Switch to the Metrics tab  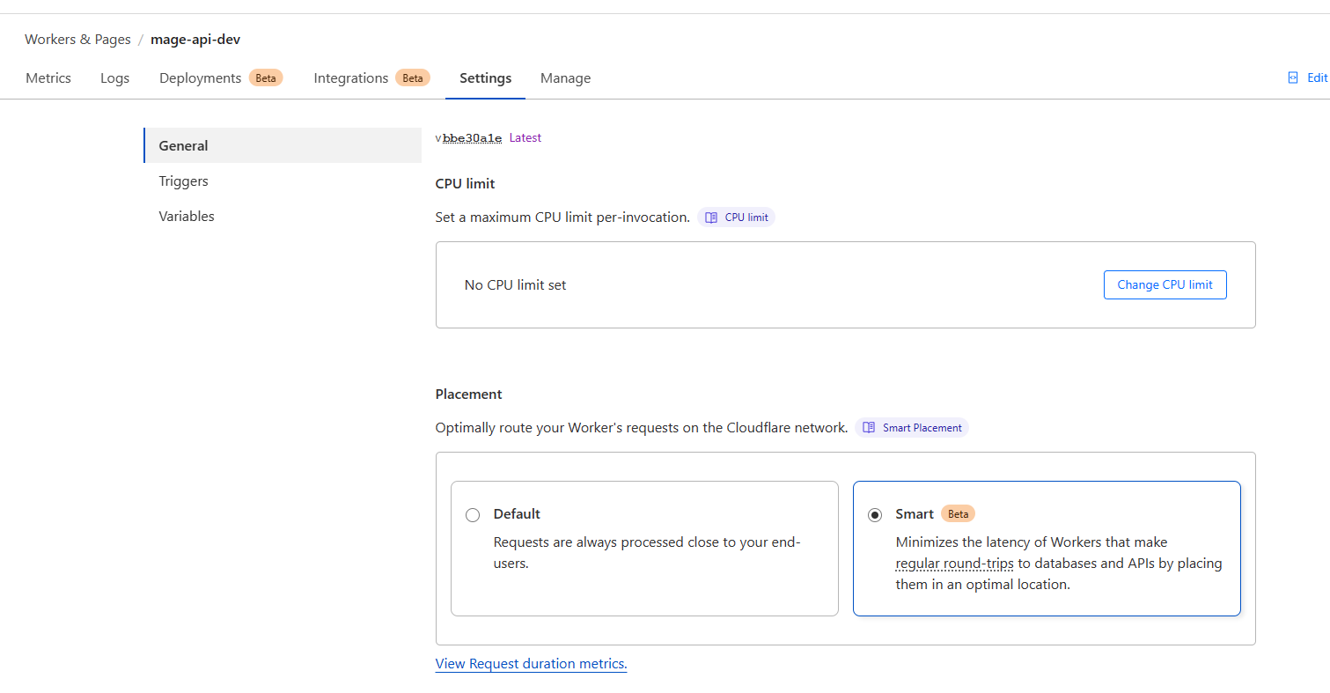(x=48, y=77)
